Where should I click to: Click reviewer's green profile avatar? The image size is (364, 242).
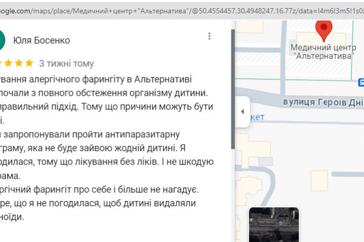click(x=2, y=41)
